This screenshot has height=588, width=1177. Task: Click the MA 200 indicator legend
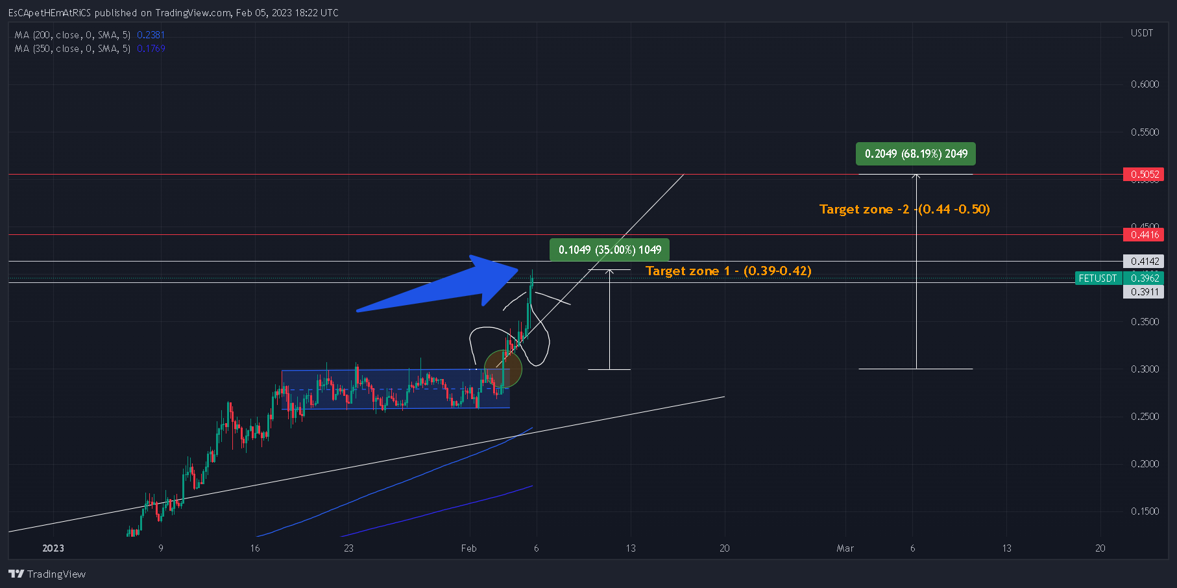coord(73,35)
